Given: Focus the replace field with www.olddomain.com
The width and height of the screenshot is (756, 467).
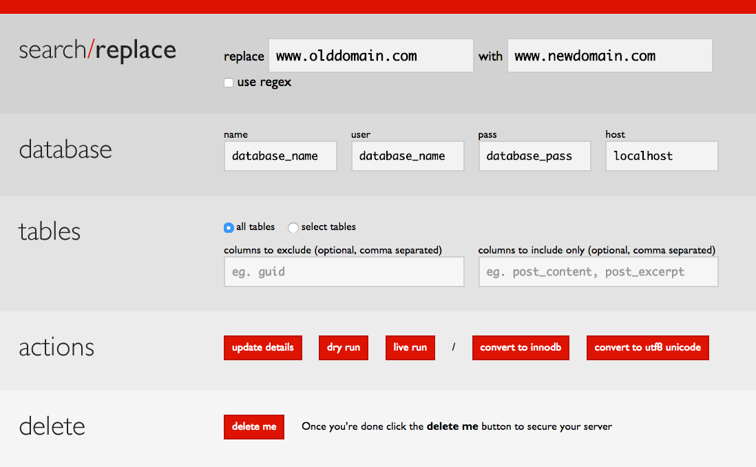Looking at the screenshot, I should tap(370, 56).
